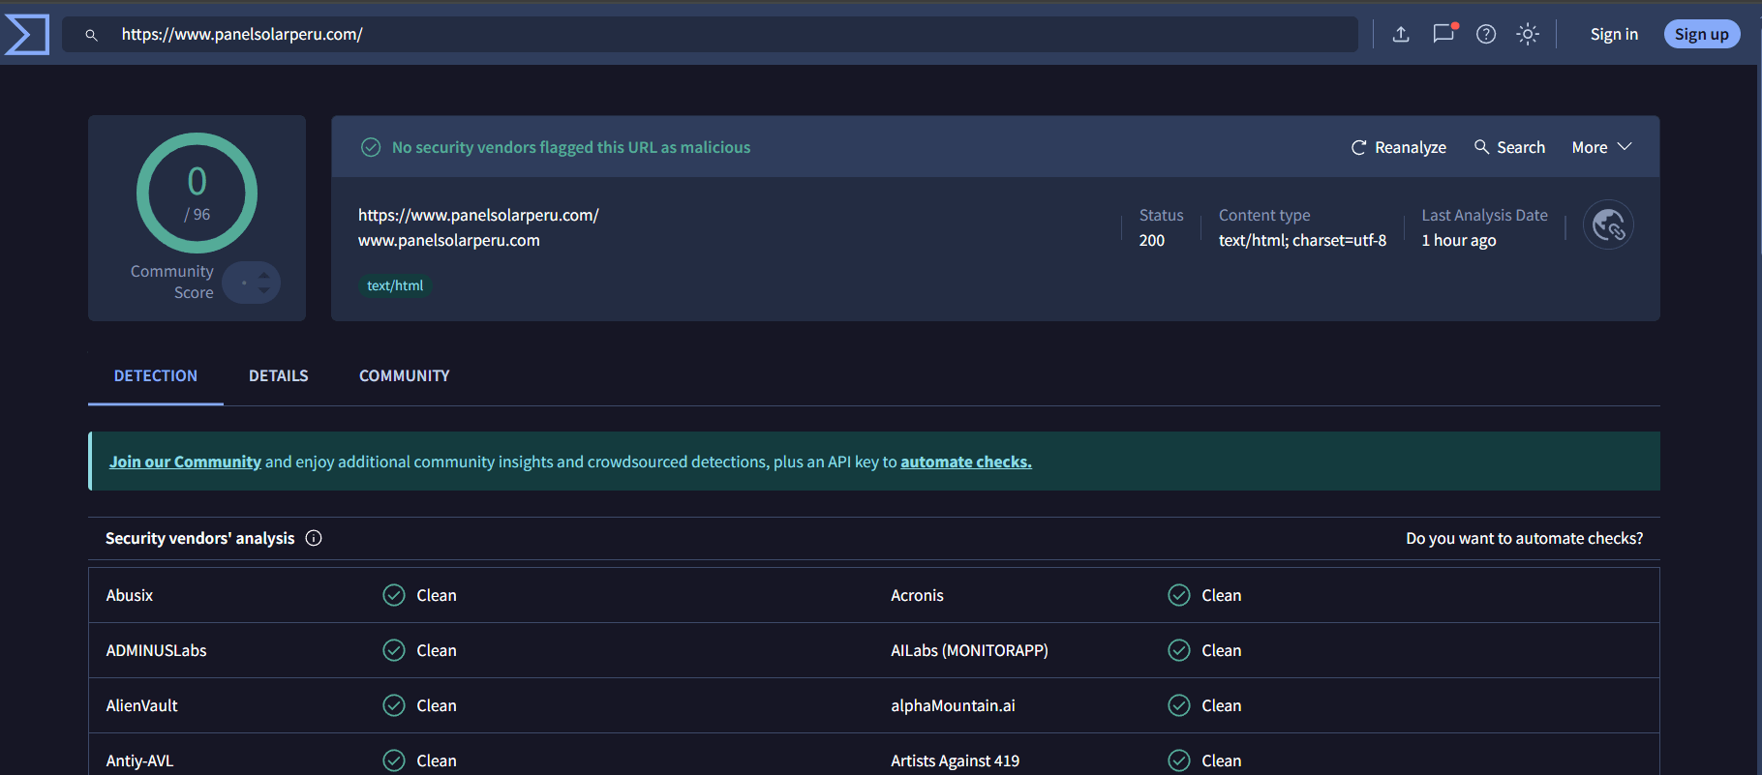
Task: Click Do you want to automate checks?
Action: [x=1525, y=538]
